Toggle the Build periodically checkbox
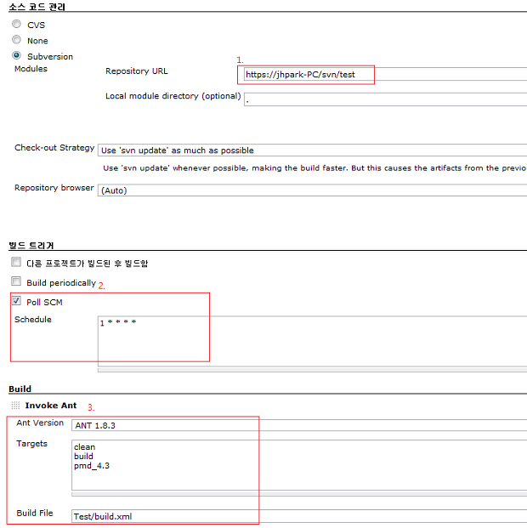527x528 pixels. 16,281
